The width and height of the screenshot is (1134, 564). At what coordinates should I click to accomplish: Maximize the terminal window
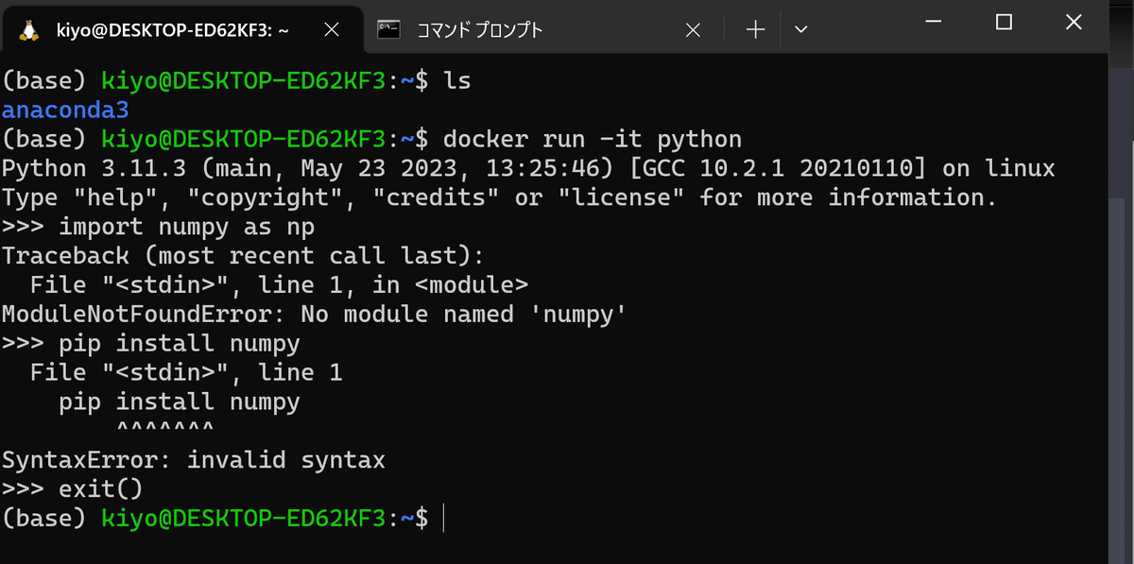tap(1004, 22)
